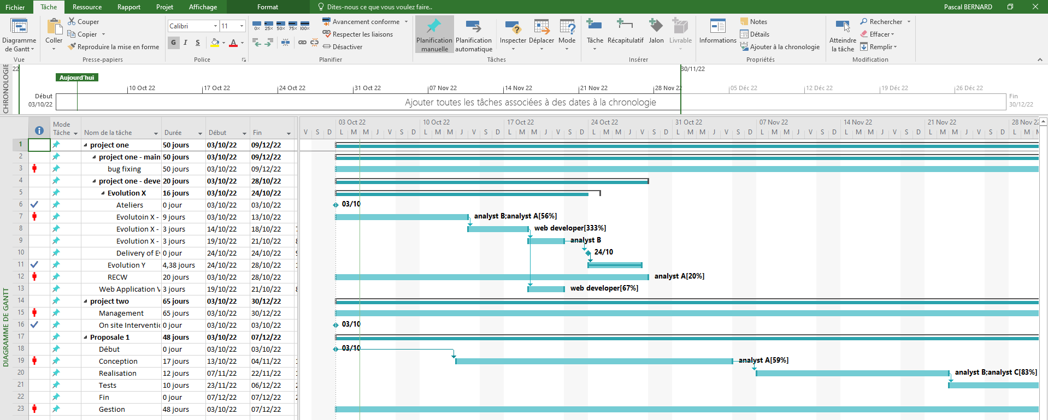The image size is (1048, 420).
Task: Open the Durée column filter dropdown
Action: [200, 133]
